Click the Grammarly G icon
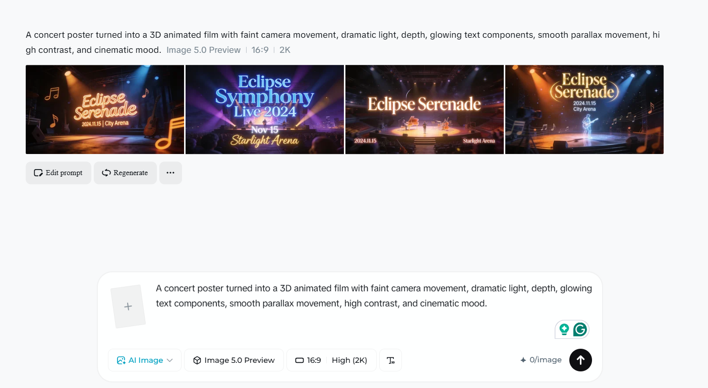708x388 pixels. pos(580,330)
